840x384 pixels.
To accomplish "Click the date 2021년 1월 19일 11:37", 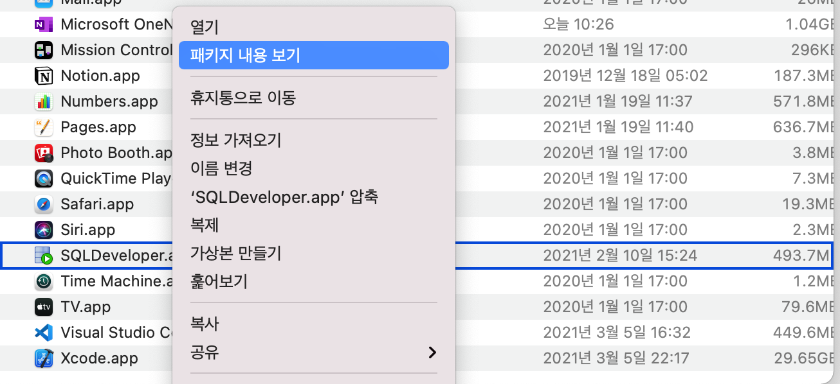I will (x=617, y=101).
